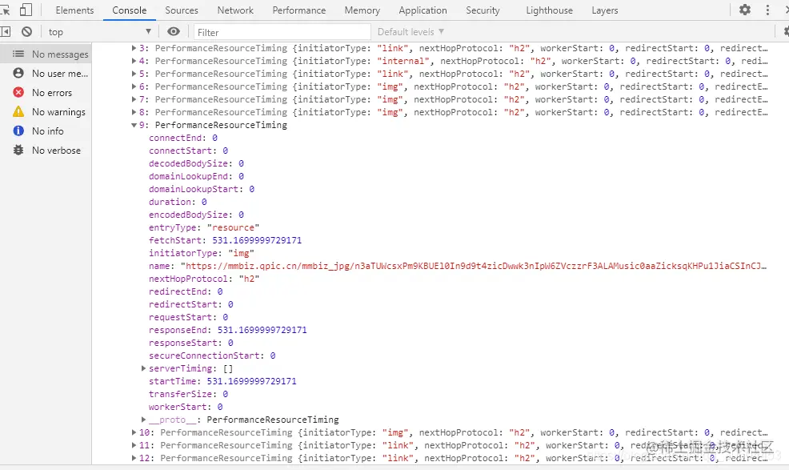
Task: Click the secureConnectionStart property
Action: pos(212,356)
